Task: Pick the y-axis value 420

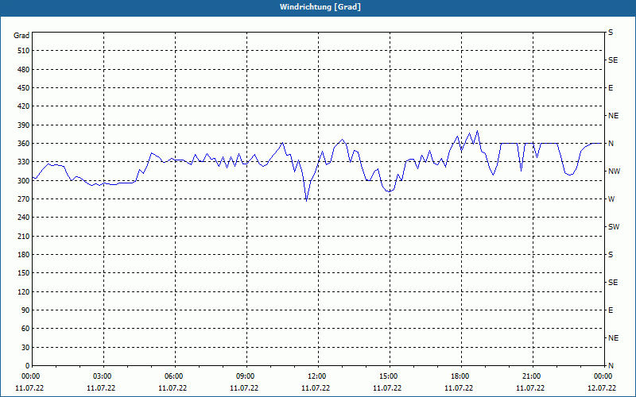Action: pyautogui.click(x=24, y=106)
